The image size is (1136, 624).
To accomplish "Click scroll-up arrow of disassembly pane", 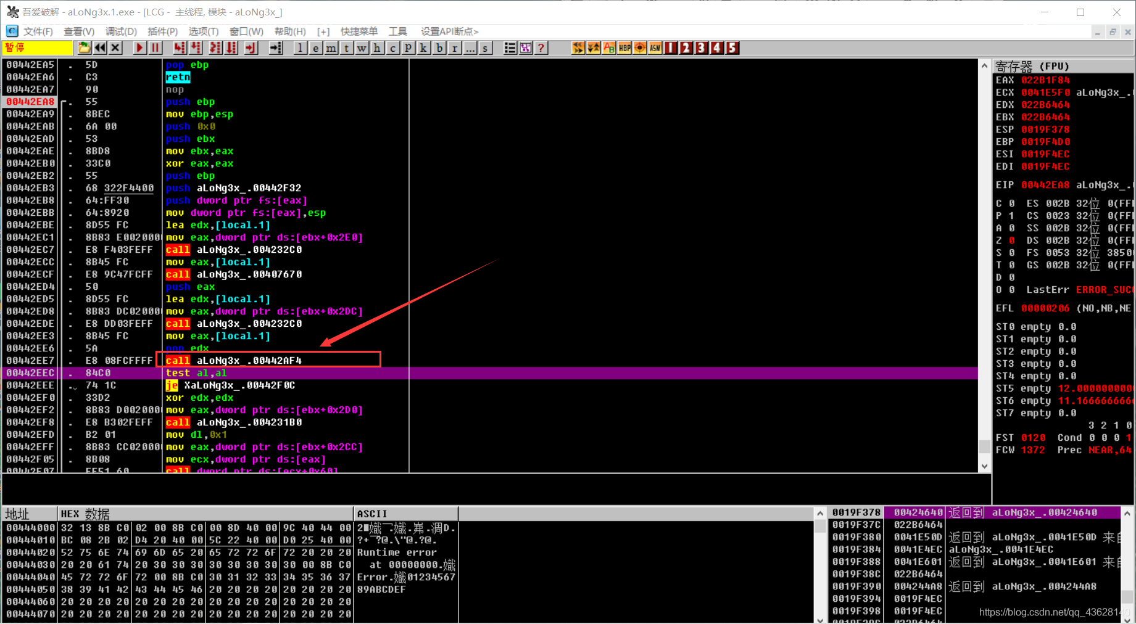I will click(984, 66).
